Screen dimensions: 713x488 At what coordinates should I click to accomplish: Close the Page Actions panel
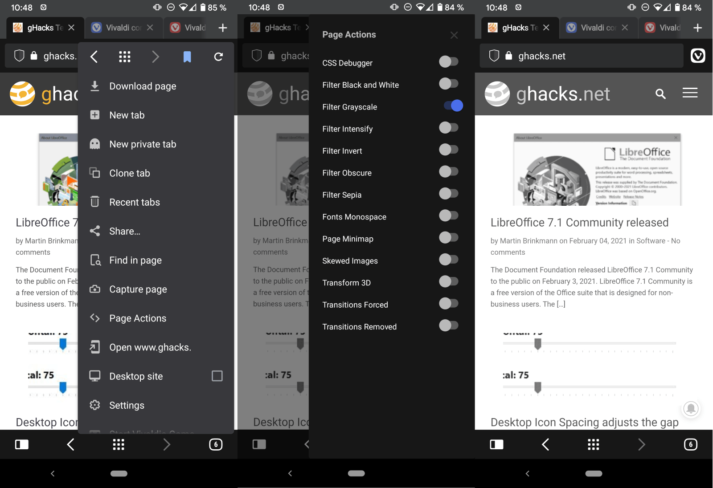point(454,35)
